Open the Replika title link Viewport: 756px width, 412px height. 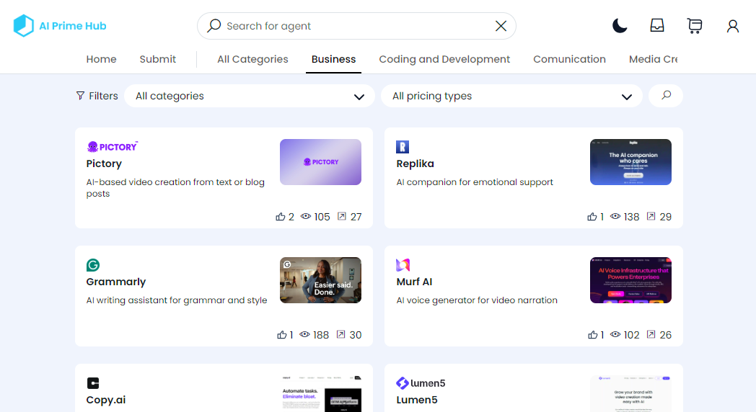click(415, 164)
